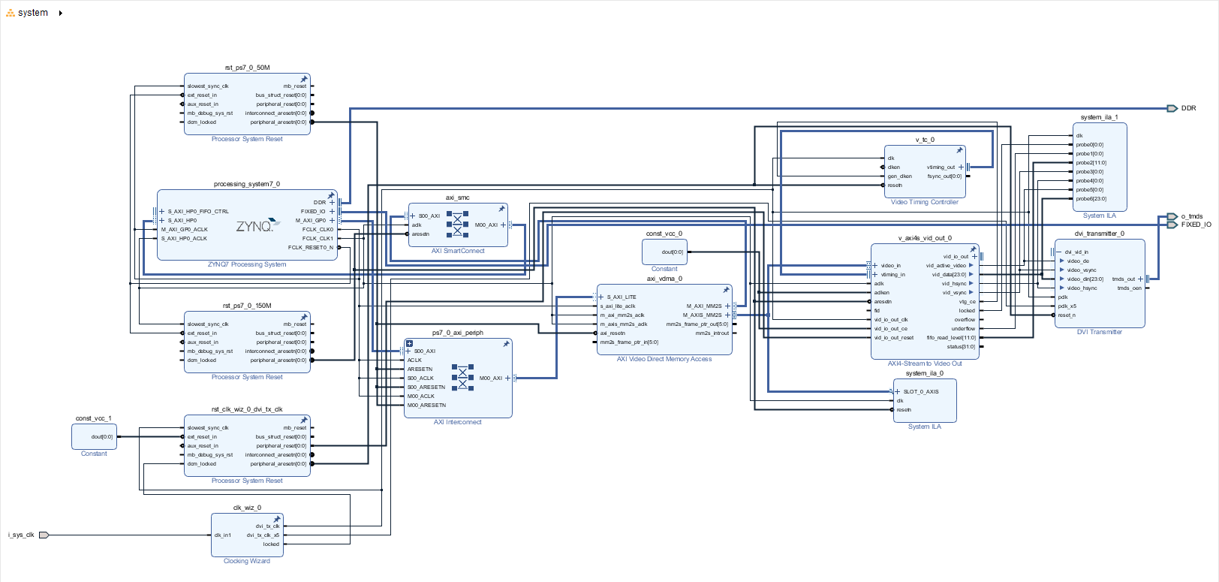Click the crossbar icon inside axi_smc
1219x582 pixels.
pyautogui.click(x=458, y=224)
